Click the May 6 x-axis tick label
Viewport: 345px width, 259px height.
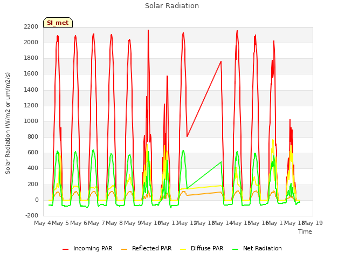point(79,223)
